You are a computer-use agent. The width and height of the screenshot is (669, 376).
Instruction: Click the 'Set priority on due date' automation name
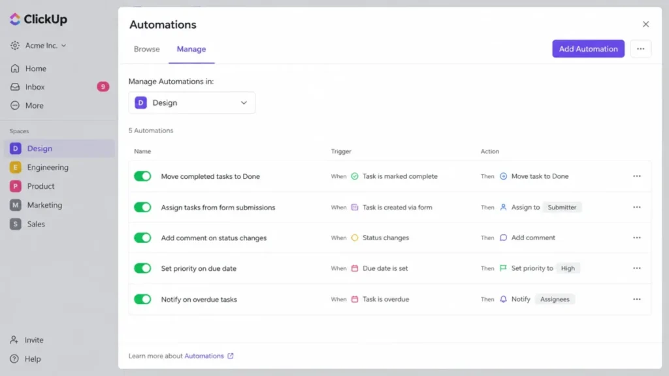point(199,268)
